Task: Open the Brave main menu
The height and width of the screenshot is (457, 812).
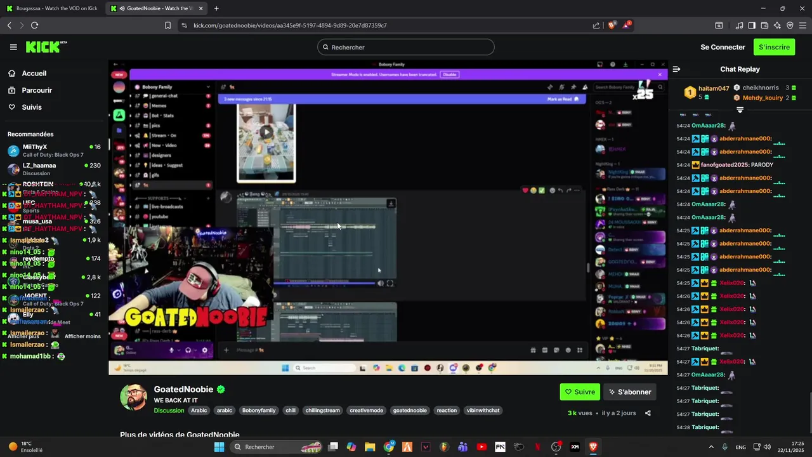Action: coord(803,25)
